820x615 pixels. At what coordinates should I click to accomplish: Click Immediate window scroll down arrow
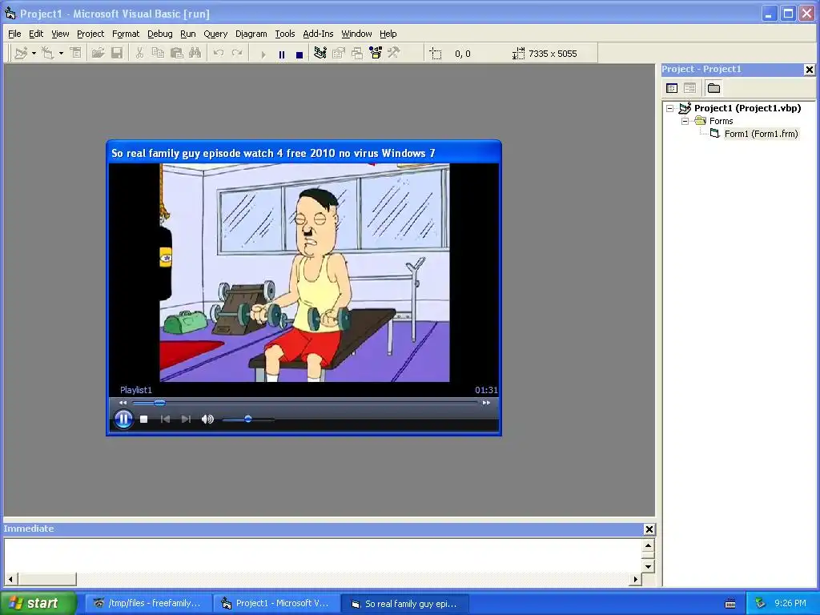click(648, 566)
